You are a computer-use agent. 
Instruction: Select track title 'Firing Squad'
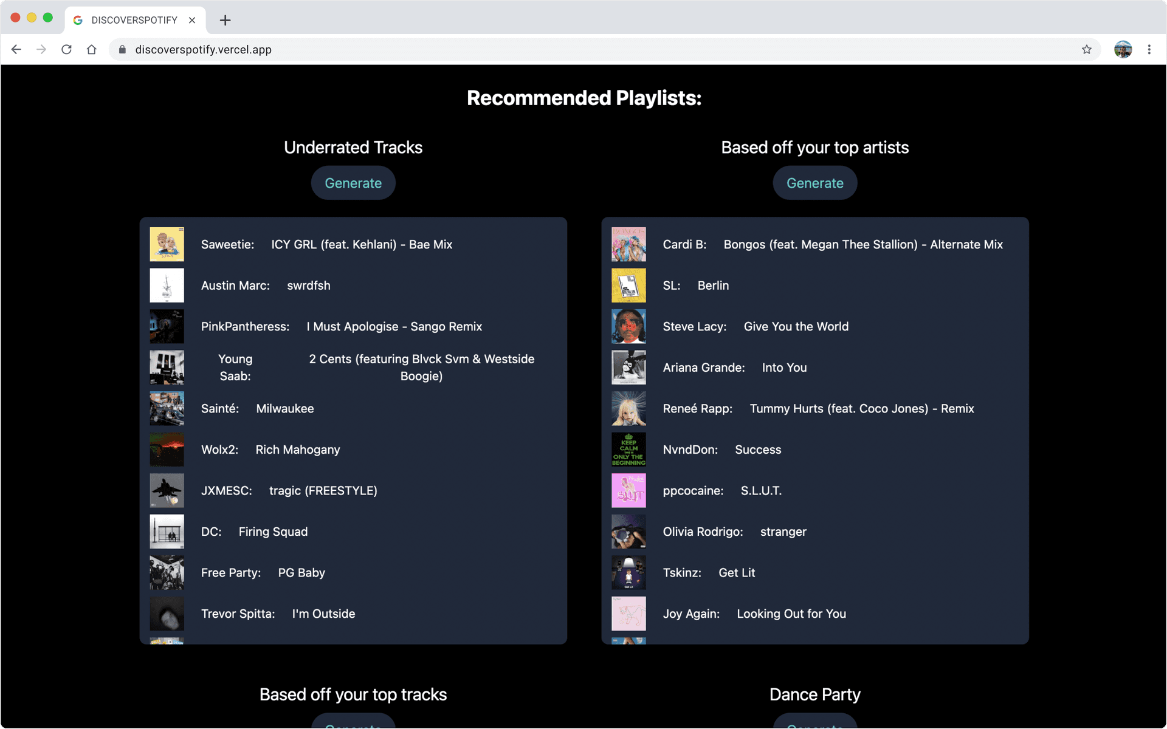tap(273, 532)
